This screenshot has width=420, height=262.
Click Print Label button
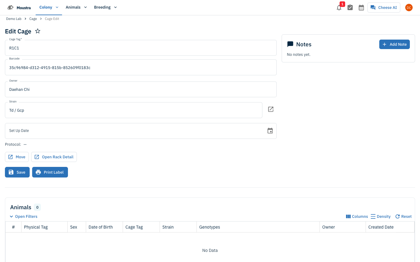click(50, 172)
